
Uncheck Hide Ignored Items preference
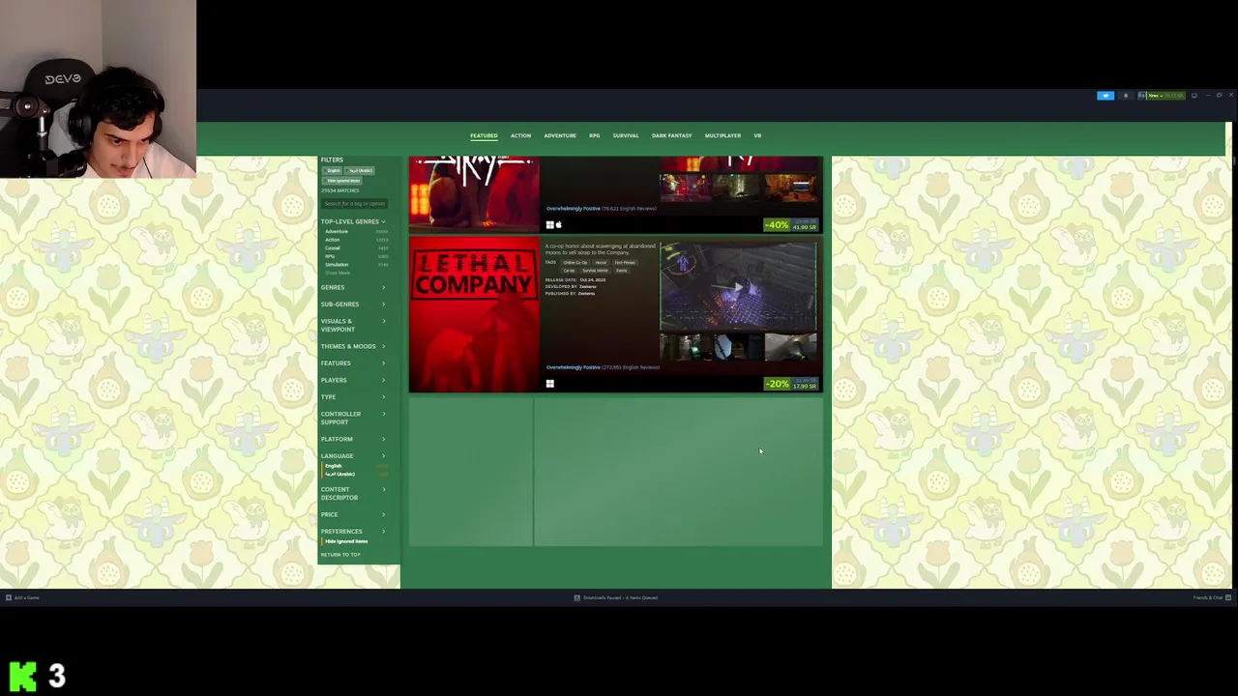(346, 541)
